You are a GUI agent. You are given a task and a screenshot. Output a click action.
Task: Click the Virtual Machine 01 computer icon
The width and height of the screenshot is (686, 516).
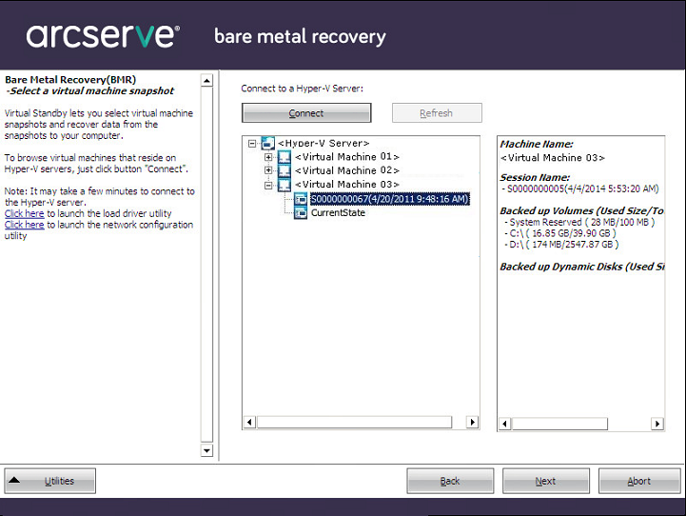[x=284, y=157]
